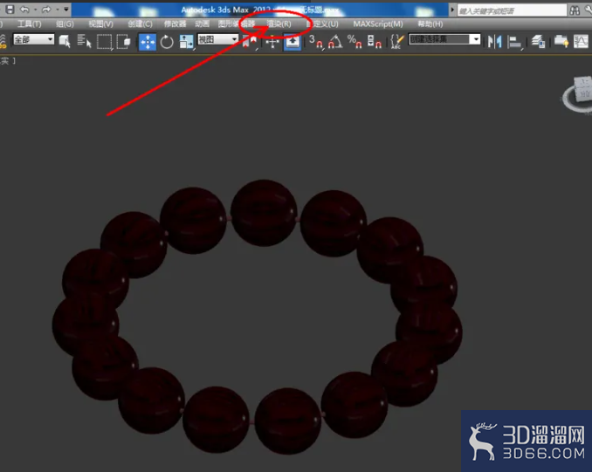Save the scene with the floppy disk icon
Image resolution: width=592 pixels, height=472 pixels.
[10, 10]
